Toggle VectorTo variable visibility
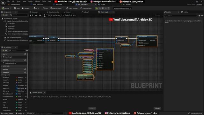The image size is (204, 115). point(25,80)
